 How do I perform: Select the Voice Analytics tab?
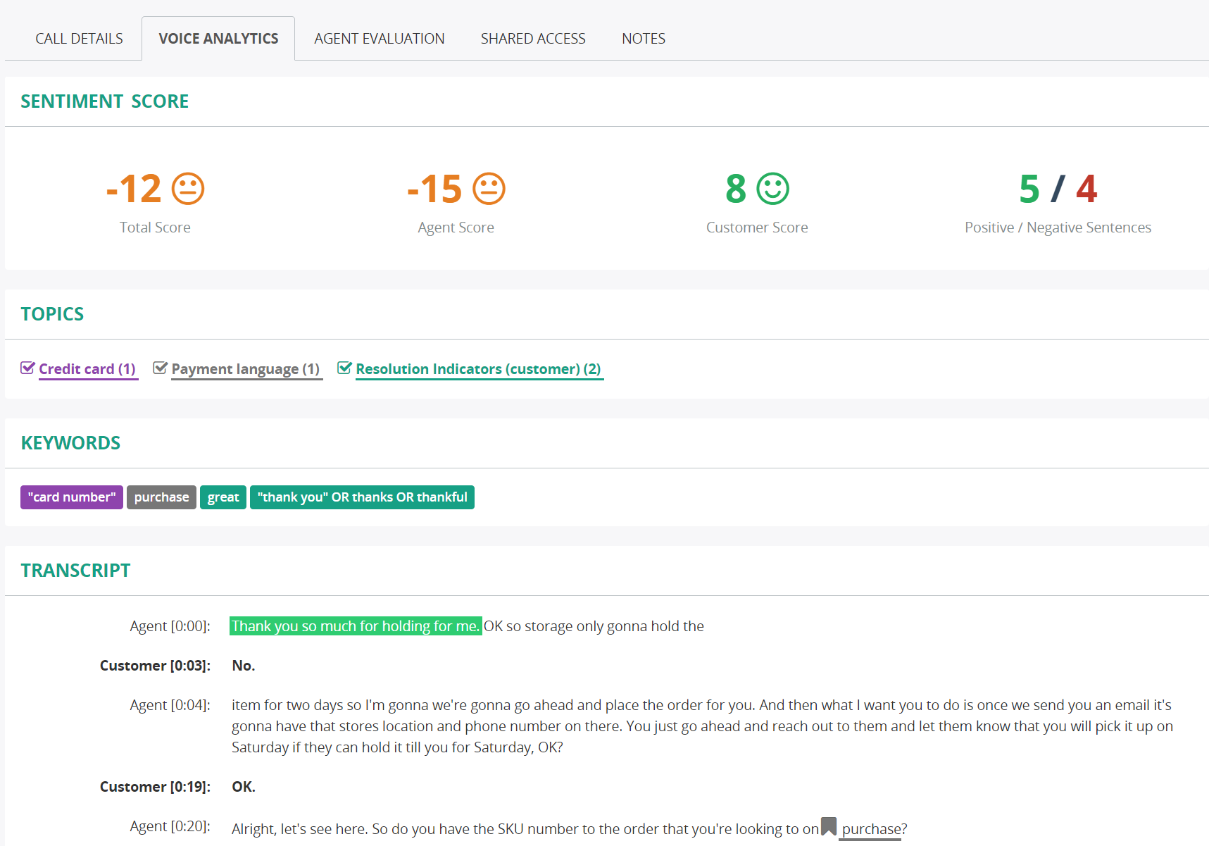point(218,39)
